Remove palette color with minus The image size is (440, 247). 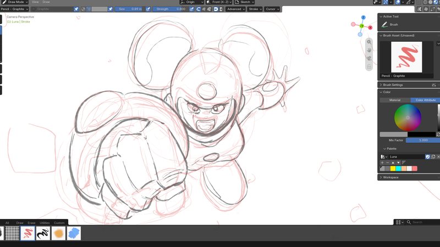pos(388,162)
